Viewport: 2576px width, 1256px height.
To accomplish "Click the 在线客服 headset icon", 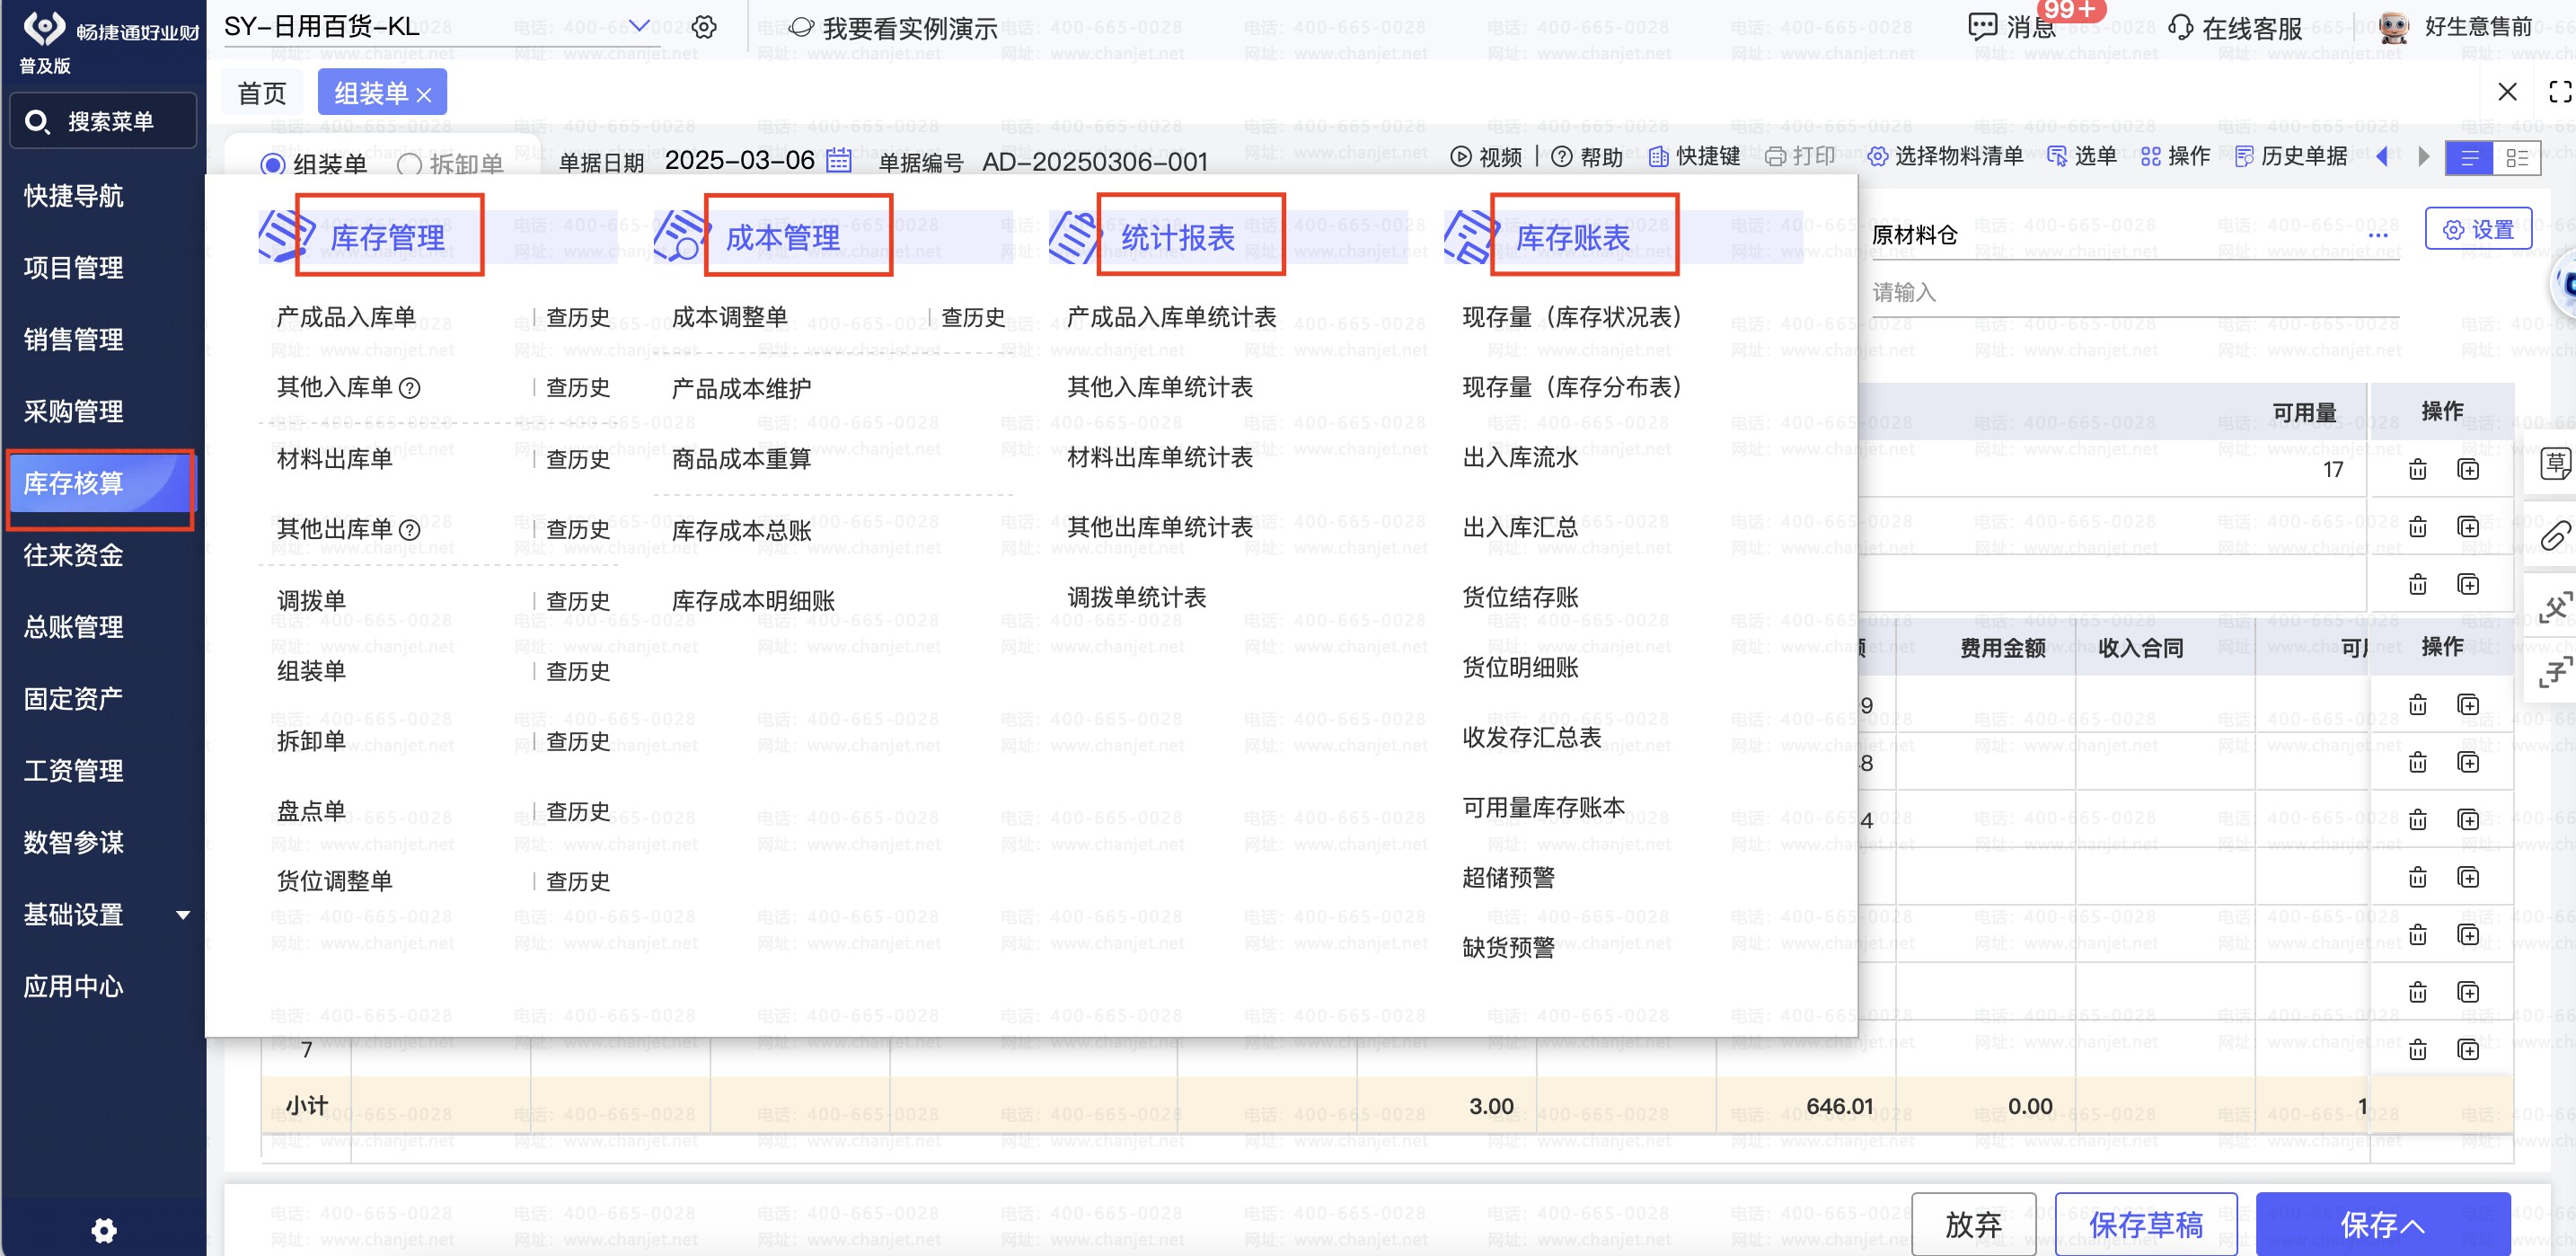I will pos(2180,27).
